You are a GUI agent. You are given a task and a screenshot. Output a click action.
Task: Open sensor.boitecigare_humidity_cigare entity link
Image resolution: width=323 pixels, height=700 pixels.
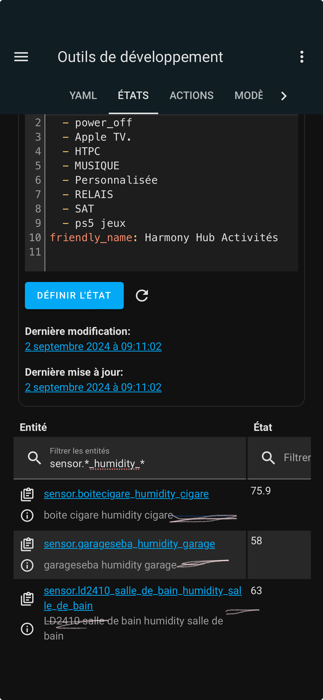[126, 494]
